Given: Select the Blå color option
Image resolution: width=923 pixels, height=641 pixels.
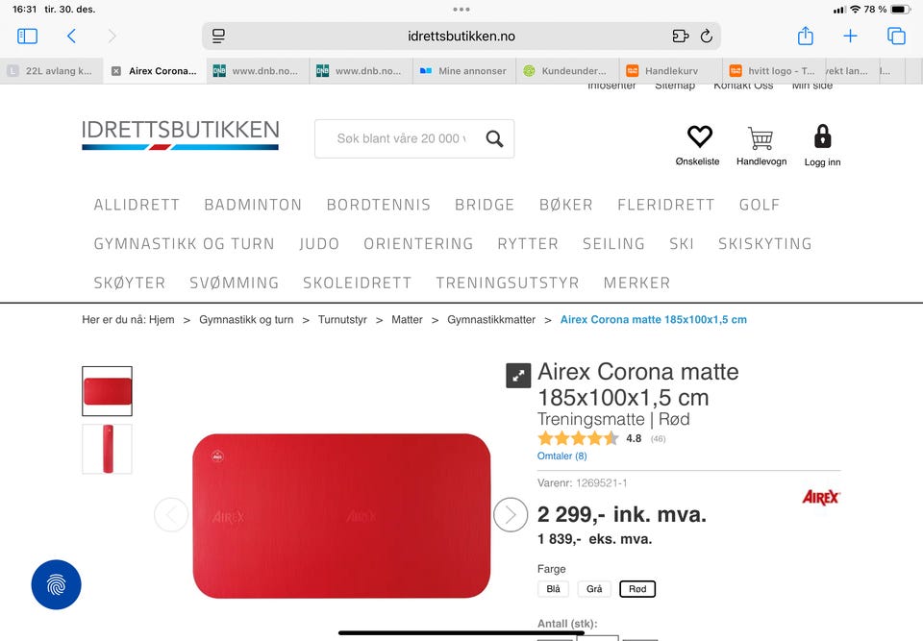Looking at the screenshot, I should pos(553,588).
